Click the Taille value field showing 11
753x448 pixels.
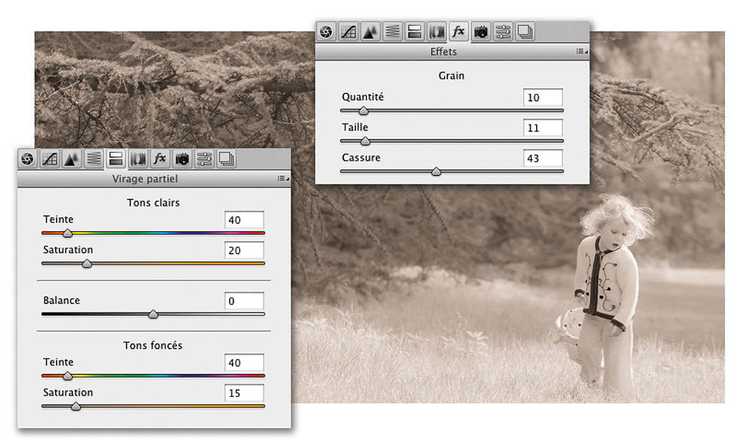[x=543, y=128]
